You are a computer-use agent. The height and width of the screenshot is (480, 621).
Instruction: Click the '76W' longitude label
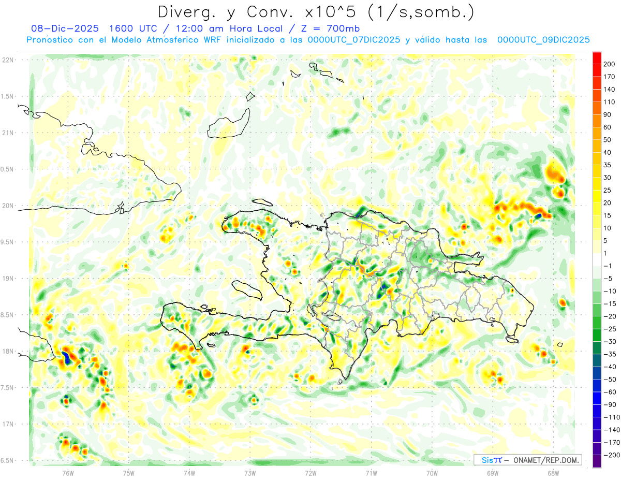68,472
